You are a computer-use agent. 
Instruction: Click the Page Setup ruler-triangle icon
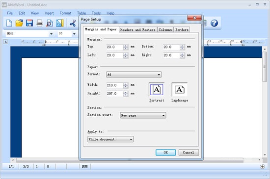(60, 23)
